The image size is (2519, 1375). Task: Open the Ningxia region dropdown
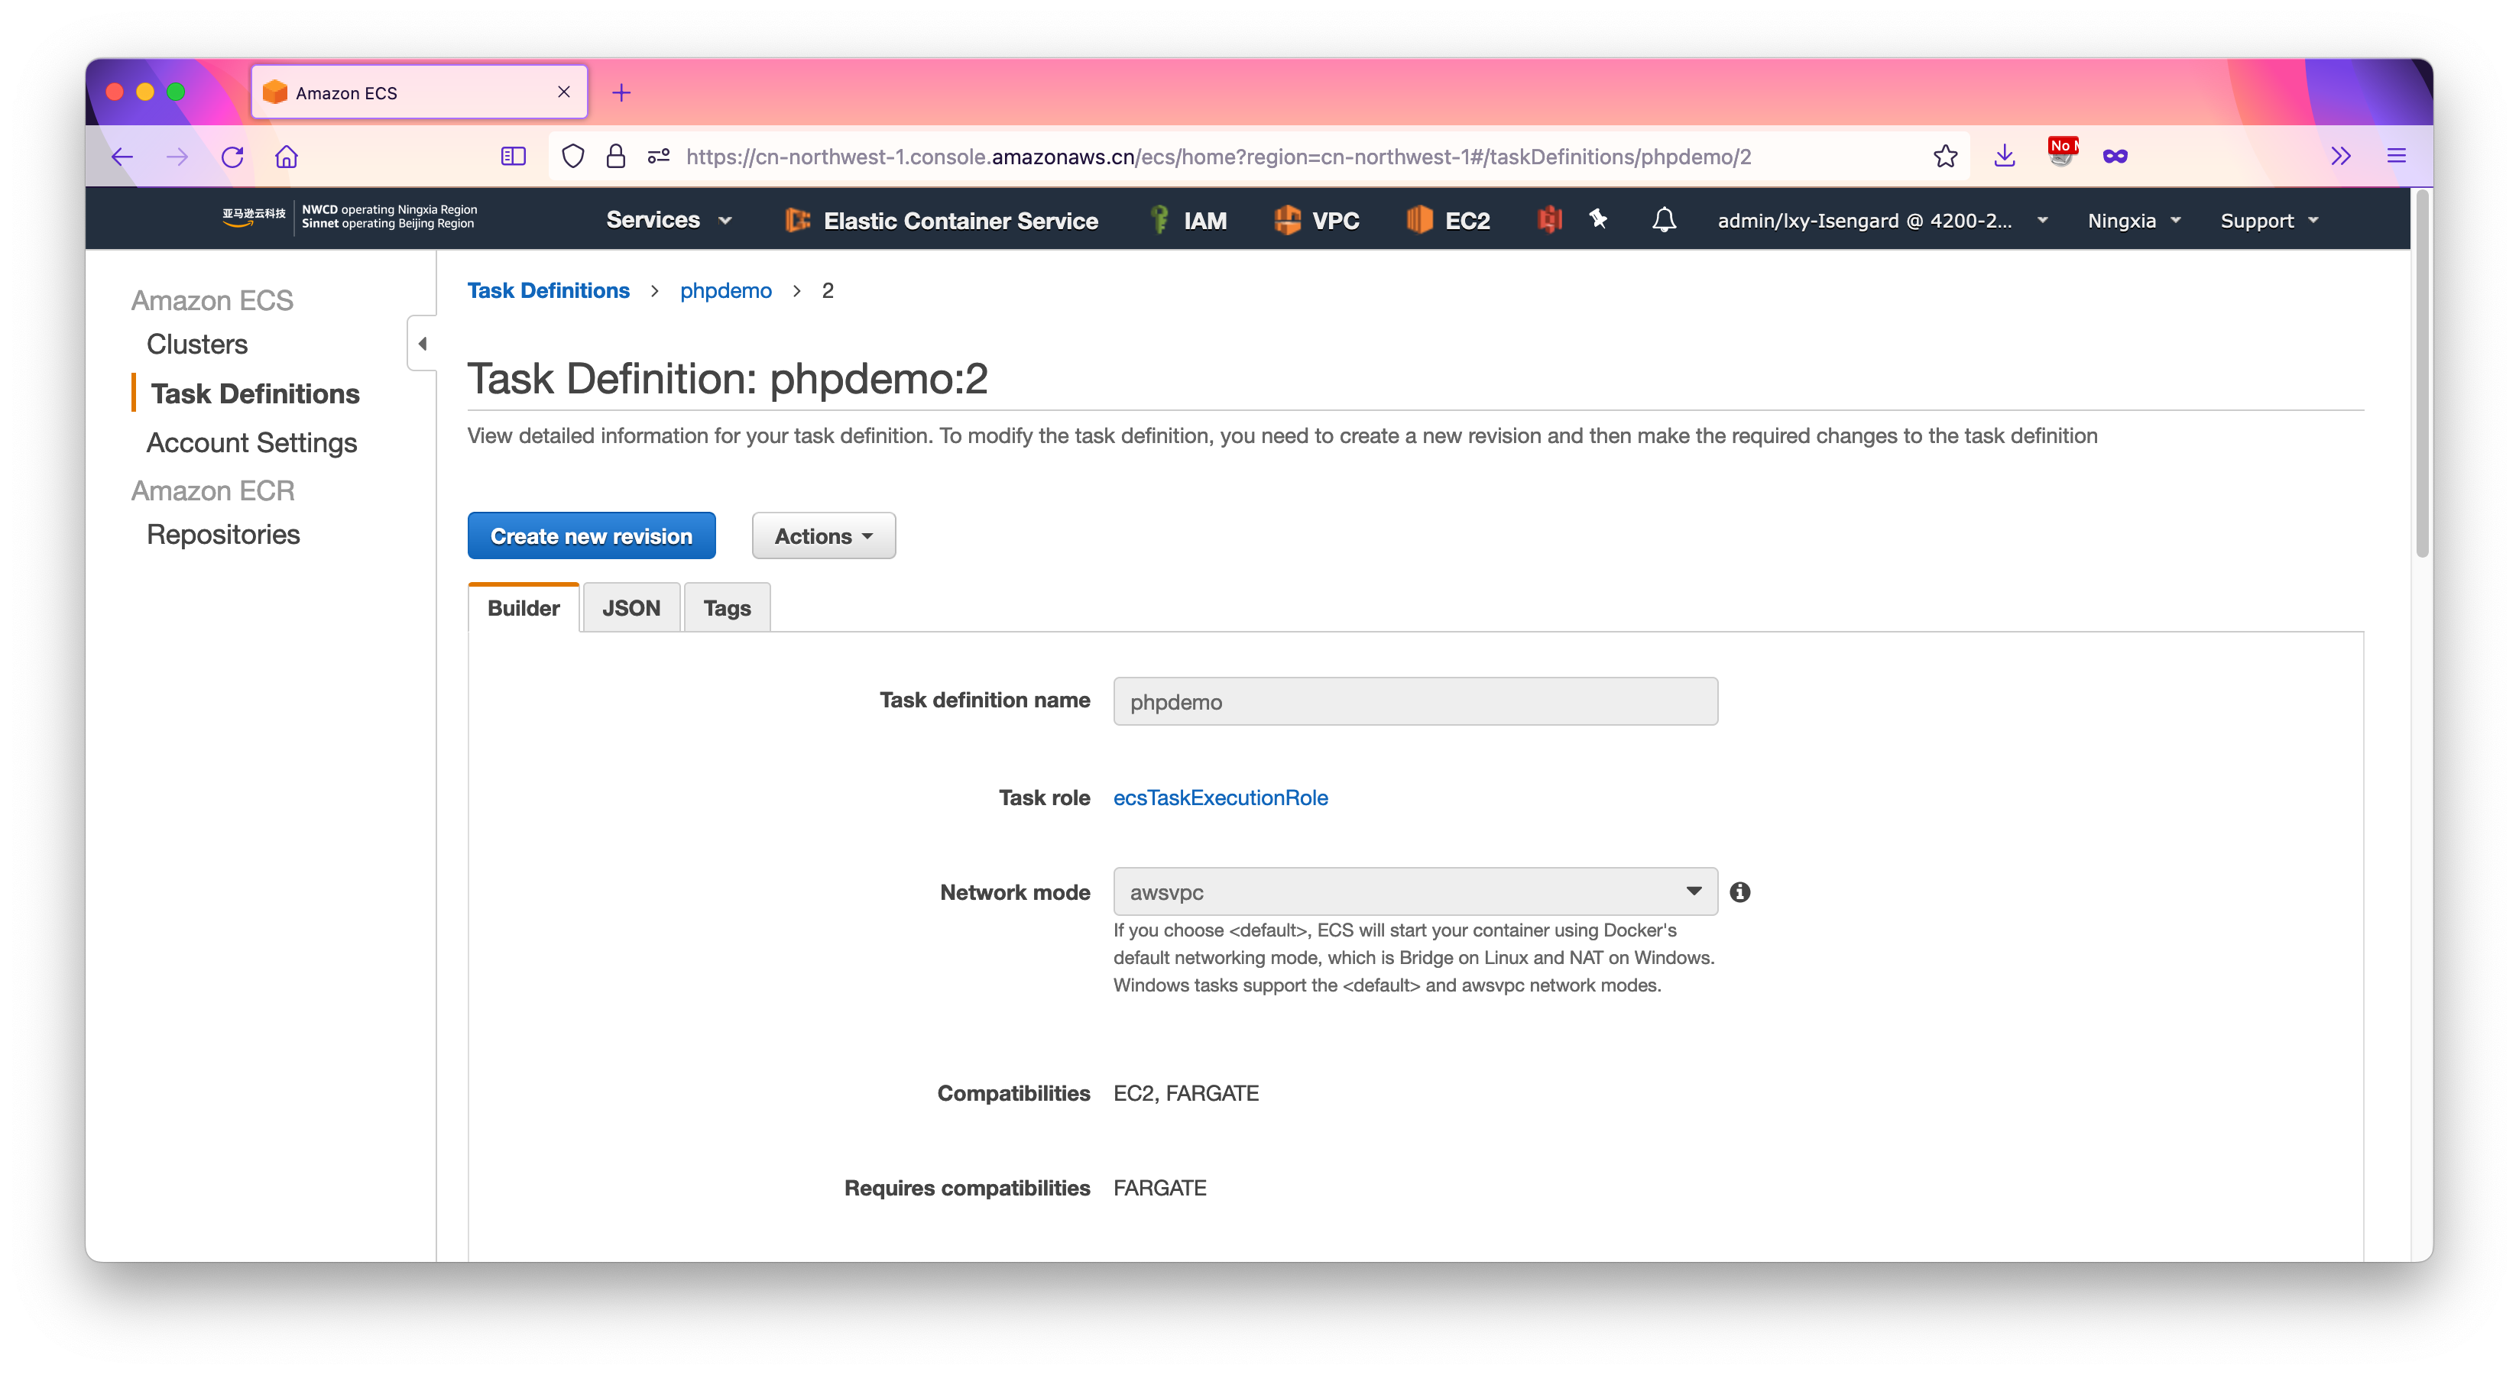point(2134,221)
